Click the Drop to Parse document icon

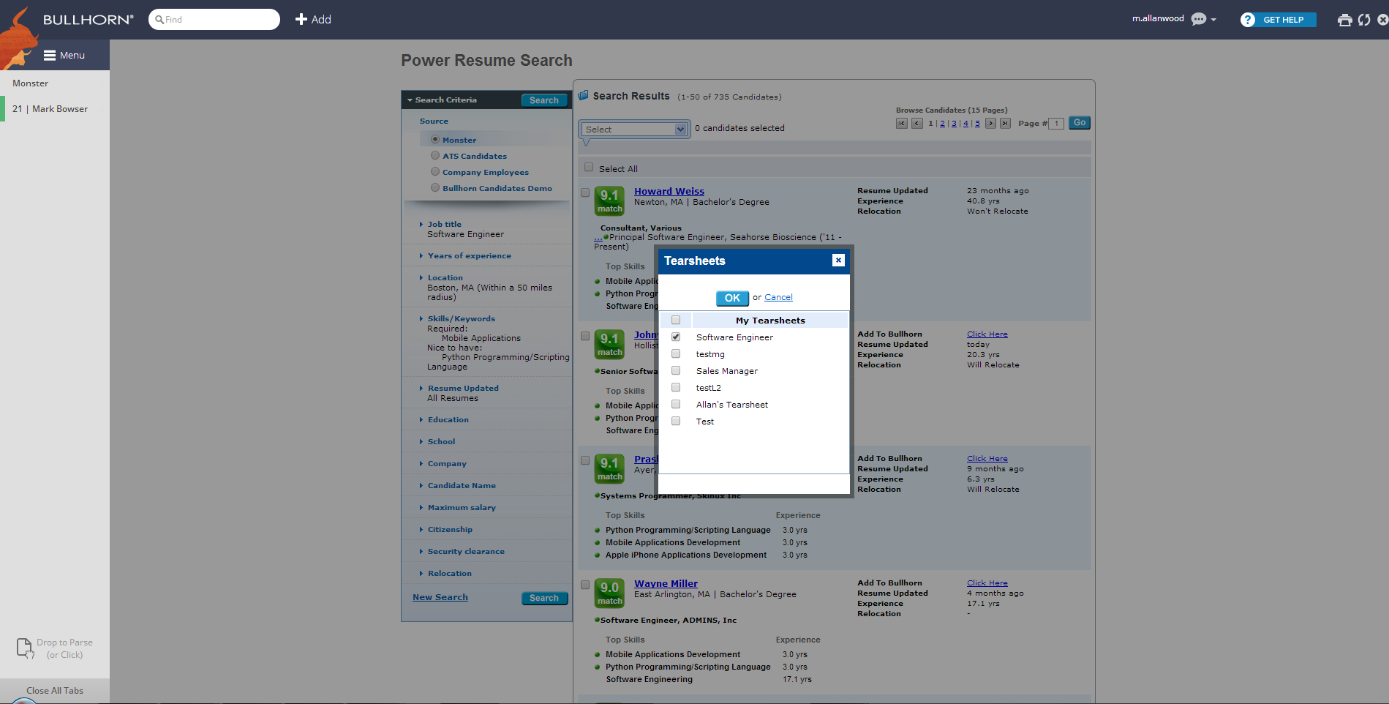tap(25, 648)
